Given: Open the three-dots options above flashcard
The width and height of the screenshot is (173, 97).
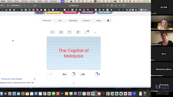Looking at the screenshot, I should [95, 33].
